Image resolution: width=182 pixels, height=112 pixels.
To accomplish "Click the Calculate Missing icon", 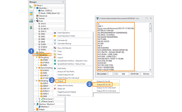I will point(55,43).
